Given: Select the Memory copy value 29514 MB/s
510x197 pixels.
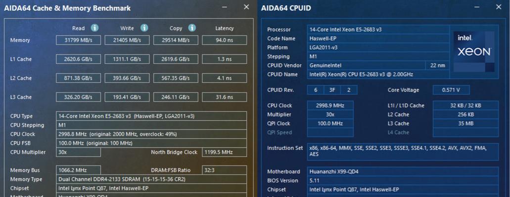Looking at the screenshot, I should pyautogui.click(x=176, y=40).
